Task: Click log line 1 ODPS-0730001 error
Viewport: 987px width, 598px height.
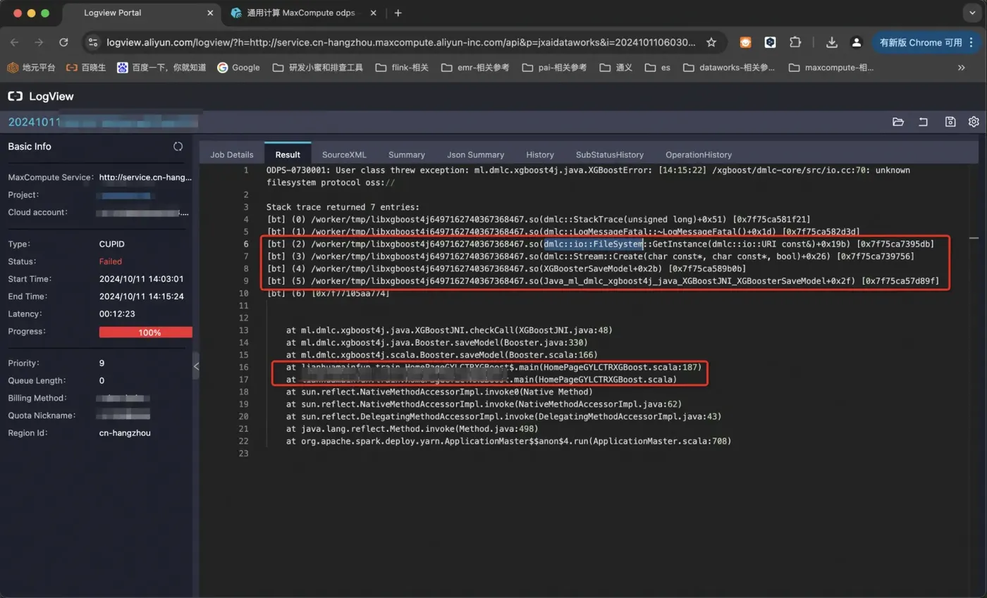Action: click(x=588, y=176)
